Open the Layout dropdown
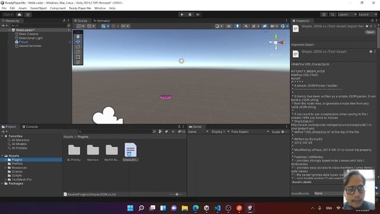 point(368,14)
